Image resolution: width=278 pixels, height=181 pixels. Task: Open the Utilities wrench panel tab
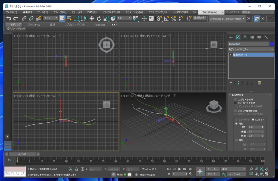pyautogui.click(x=266, y=37)
